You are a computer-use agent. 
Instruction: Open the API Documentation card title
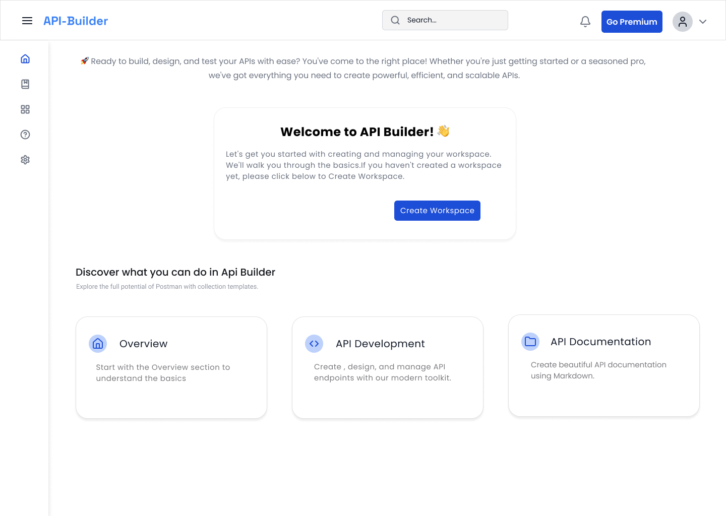point(601,342)
